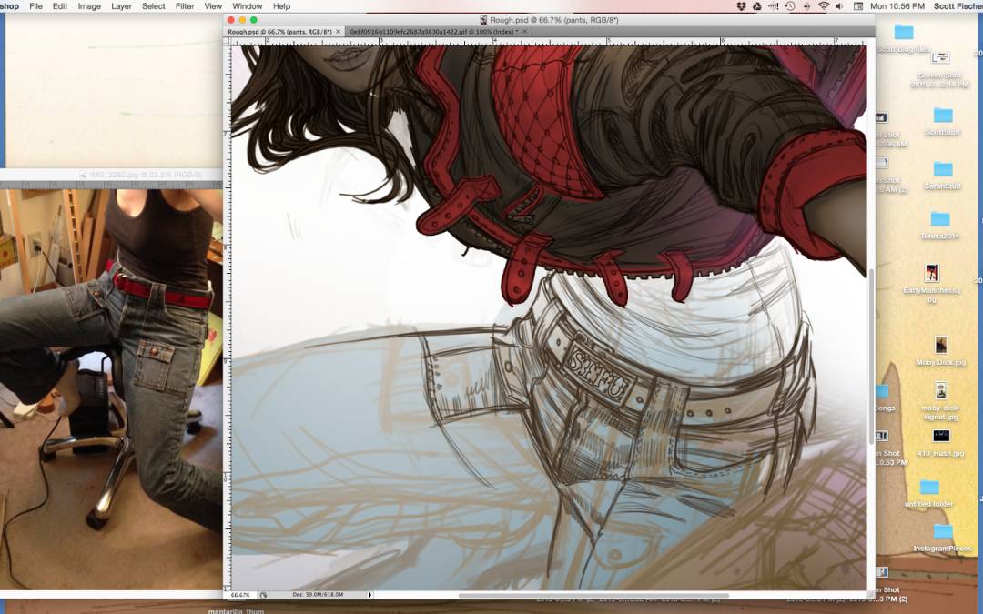Select the EarlyManchess jpg file on desktop
Screen dimensions: 983x614
[932, 283]
